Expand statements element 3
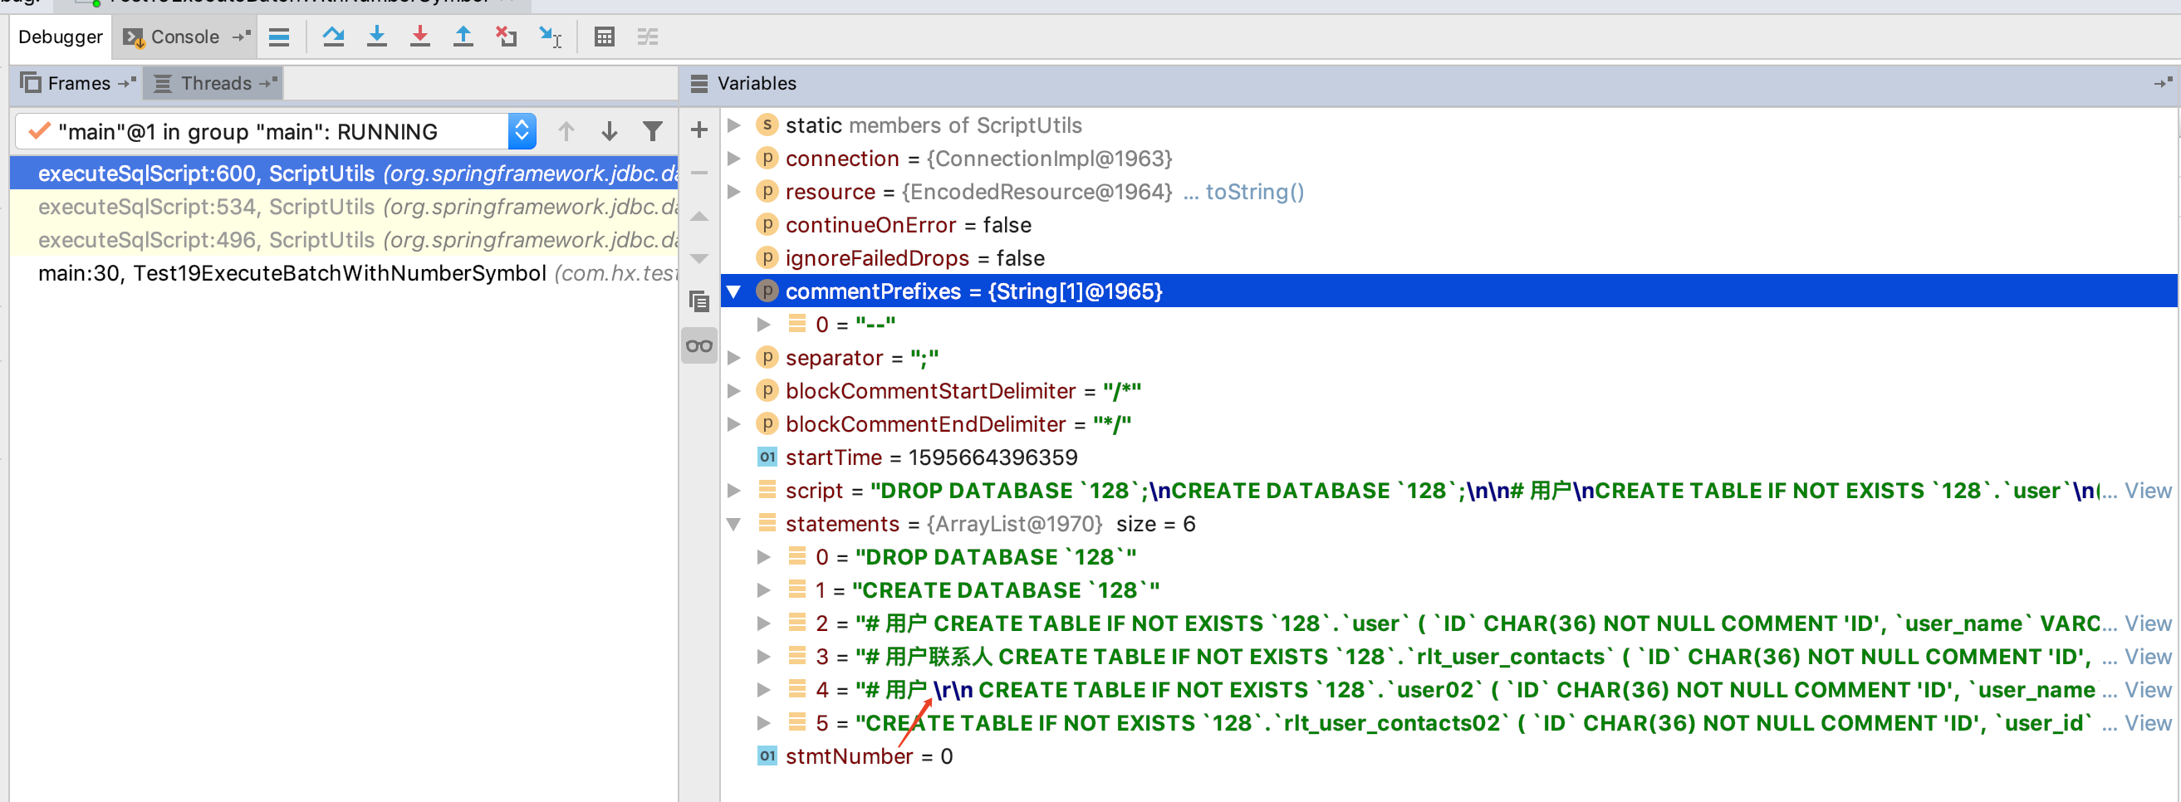The width and height of the screenshot is (2181, 802). tap(764, 657)
